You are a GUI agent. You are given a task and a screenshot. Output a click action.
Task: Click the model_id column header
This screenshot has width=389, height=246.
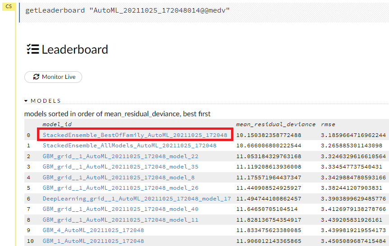click(57, 124)
